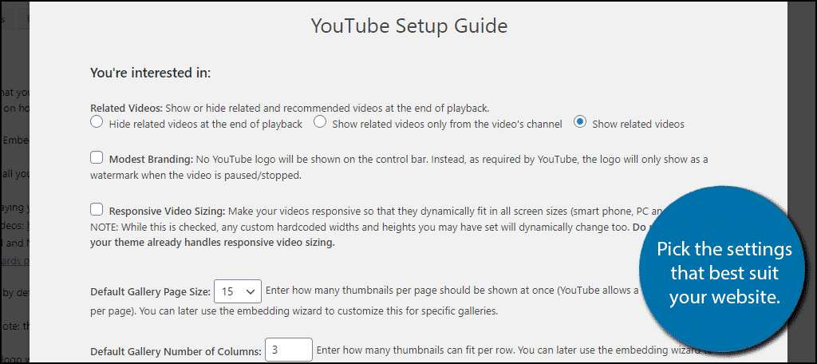Enable the Modest Branding checkbox
This screenshot has height=364, width=817.
point(97,157)
